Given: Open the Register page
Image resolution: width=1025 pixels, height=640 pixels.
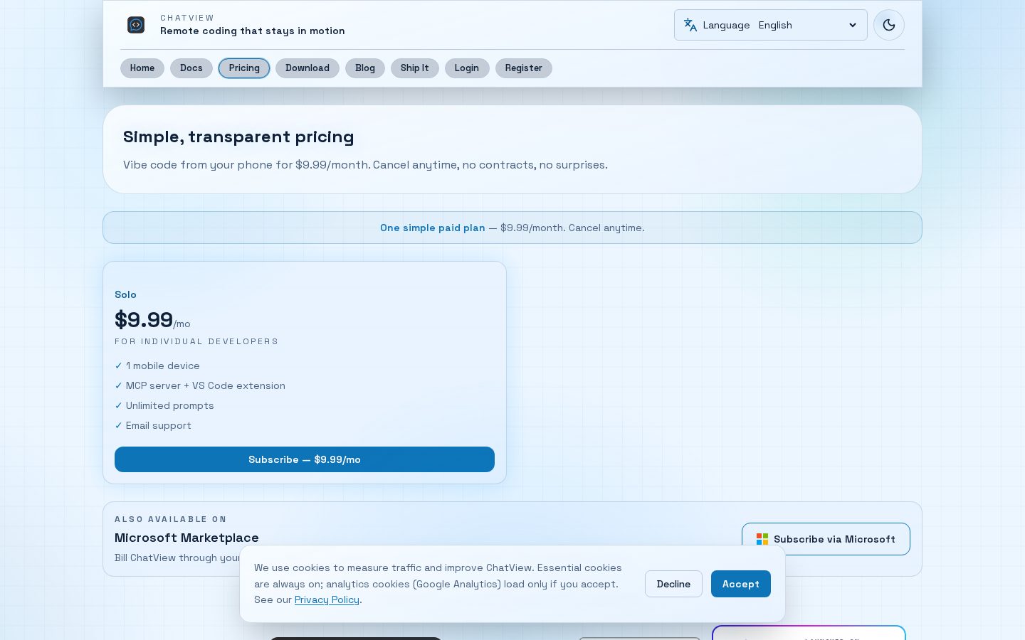Looking at the screenshot, I should click(524, 68).
